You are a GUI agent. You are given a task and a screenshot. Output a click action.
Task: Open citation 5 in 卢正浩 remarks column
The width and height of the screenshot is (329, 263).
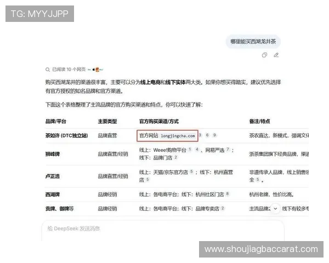(x=258, y=179)
